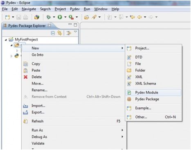
Task: Choose Import... from the context menu
Action: [x=73, y=106]
